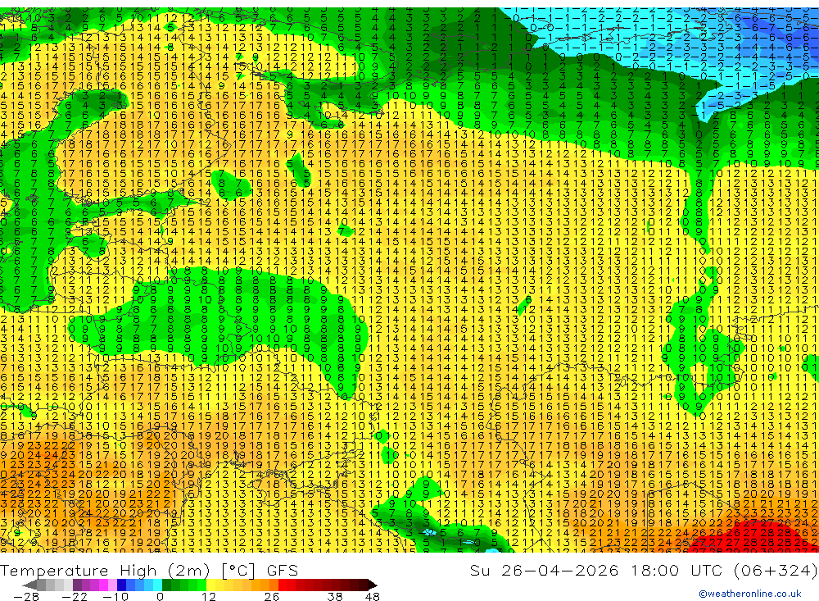Click the 'Temperature High (2m) [°C] GFS' title
Viewport: 819px width, 601px height.
tap(149, 570)
